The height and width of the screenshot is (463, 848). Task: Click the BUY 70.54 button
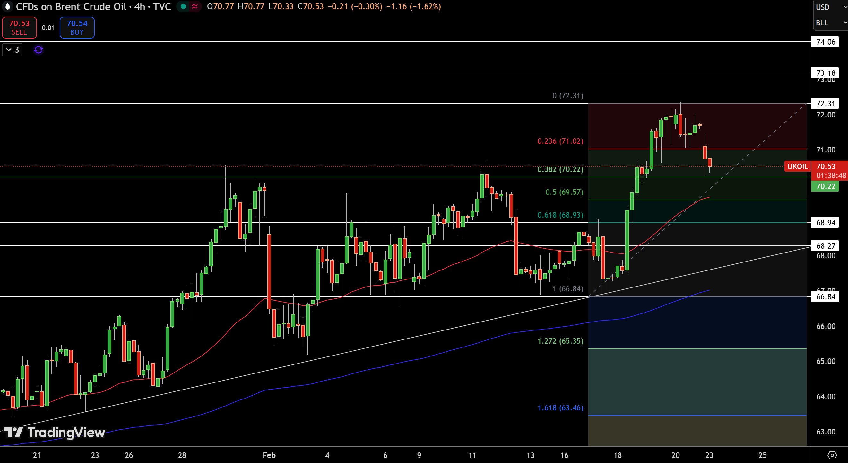click(x=77, y=28)
